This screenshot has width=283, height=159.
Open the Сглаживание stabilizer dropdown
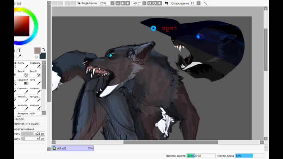(198, 3)
